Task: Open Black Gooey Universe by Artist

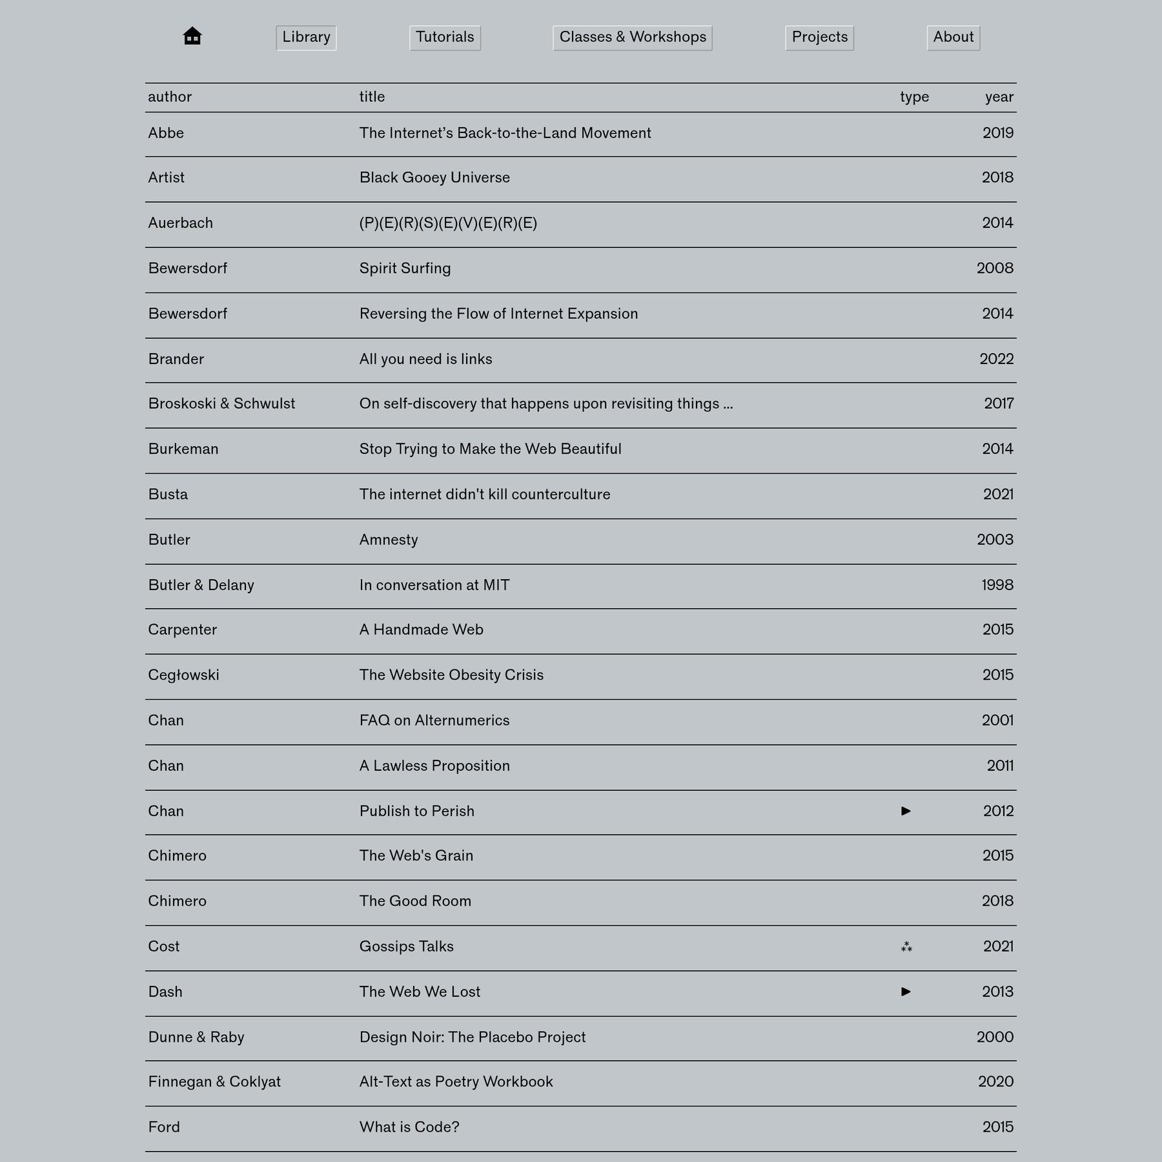Action: [x=434, y=178]
